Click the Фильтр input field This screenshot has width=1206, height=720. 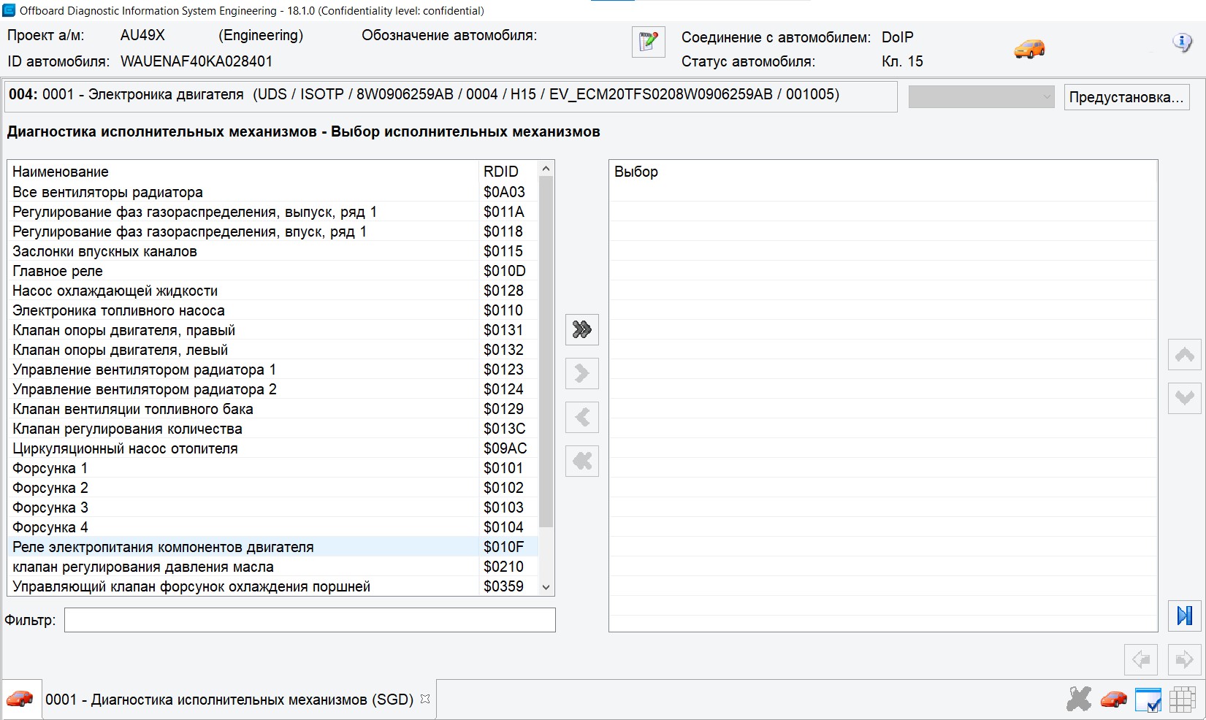coord(309,620)
